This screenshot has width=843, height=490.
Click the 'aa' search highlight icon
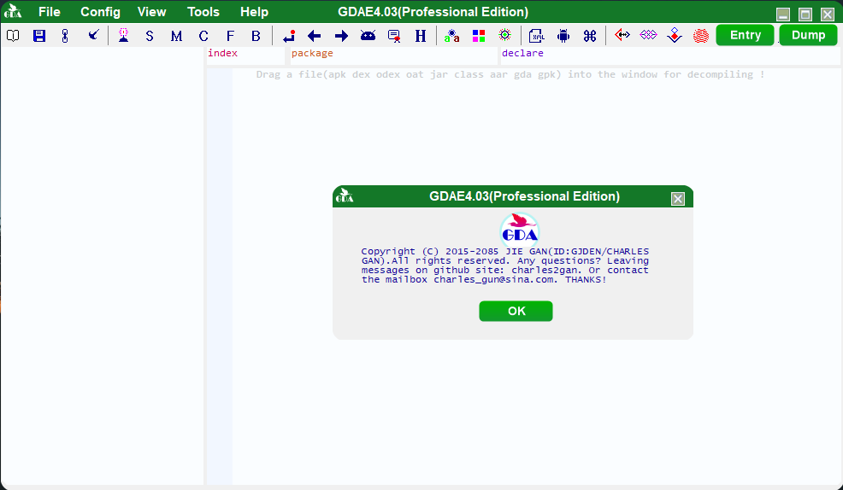(452, 36)
